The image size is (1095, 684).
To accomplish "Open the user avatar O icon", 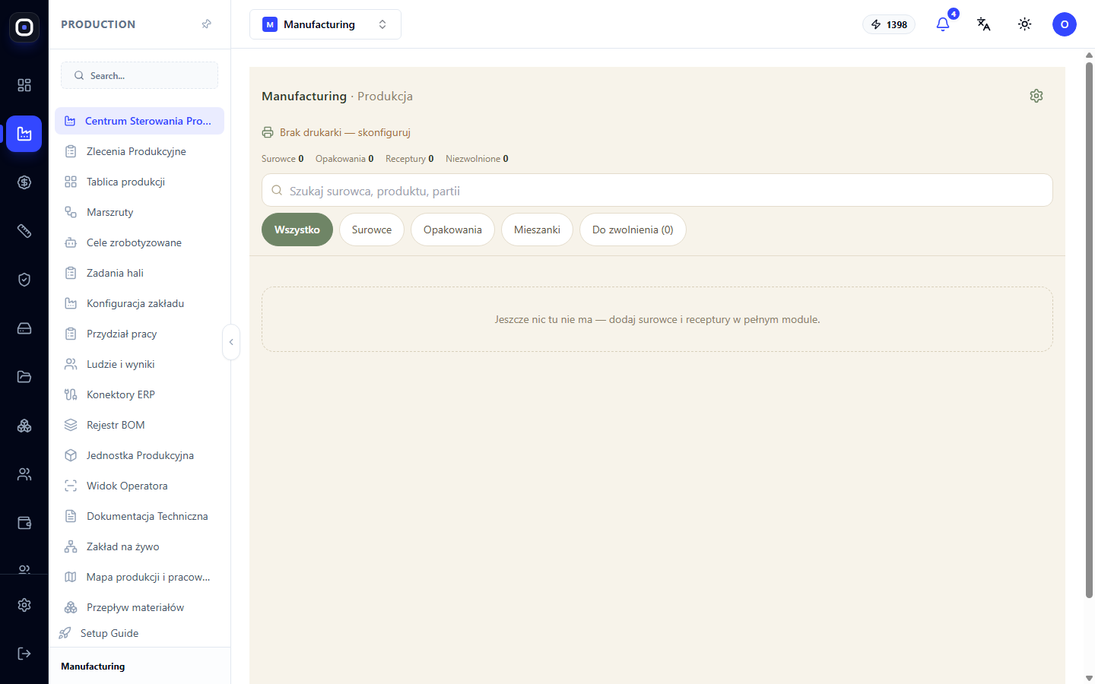I will click(x=1065, y=24).
